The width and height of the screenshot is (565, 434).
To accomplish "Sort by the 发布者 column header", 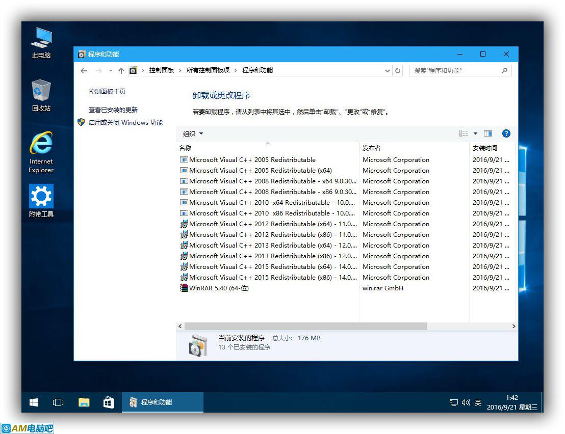I will tap(414, 148).
